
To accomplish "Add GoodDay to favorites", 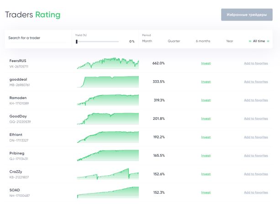I will point(256,118).
